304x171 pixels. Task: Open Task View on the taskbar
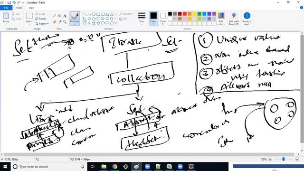pyautogui.click(x=93, y=167)
